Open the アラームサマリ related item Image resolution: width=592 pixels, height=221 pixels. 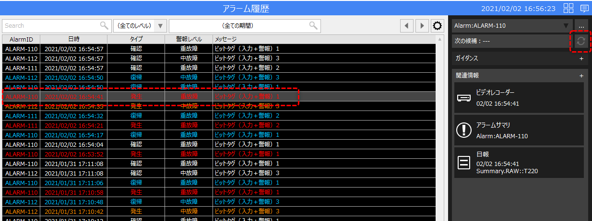[518, 130]
